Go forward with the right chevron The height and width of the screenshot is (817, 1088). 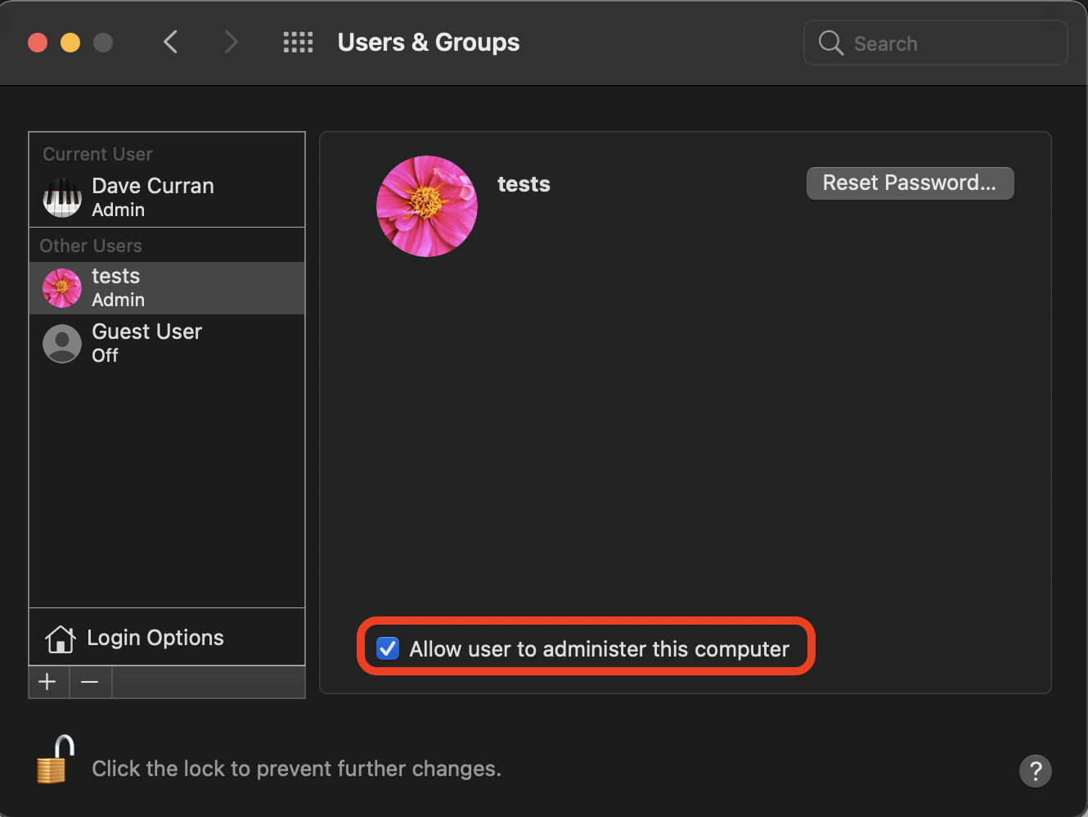click(231, 42)
